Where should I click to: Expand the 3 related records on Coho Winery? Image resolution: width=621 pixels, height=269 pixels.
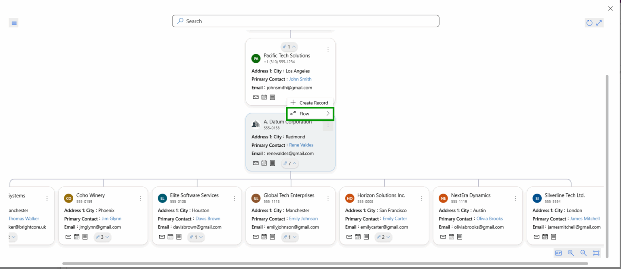[x=102, y=237]
